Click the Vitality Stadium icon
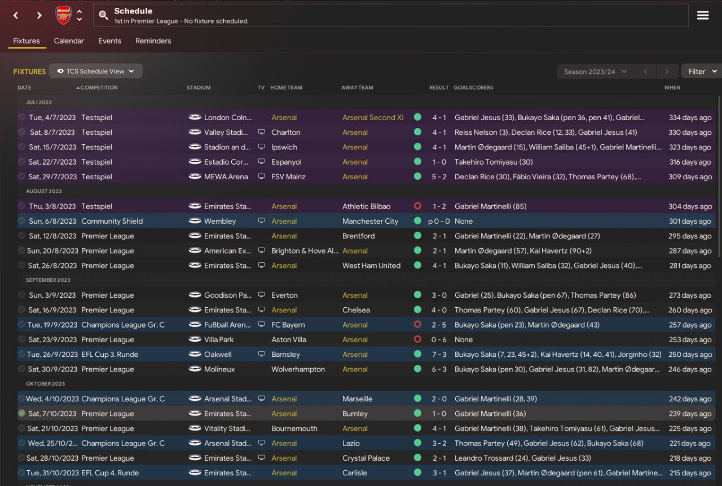The image size is (722, 486). [x=195, y=428]
